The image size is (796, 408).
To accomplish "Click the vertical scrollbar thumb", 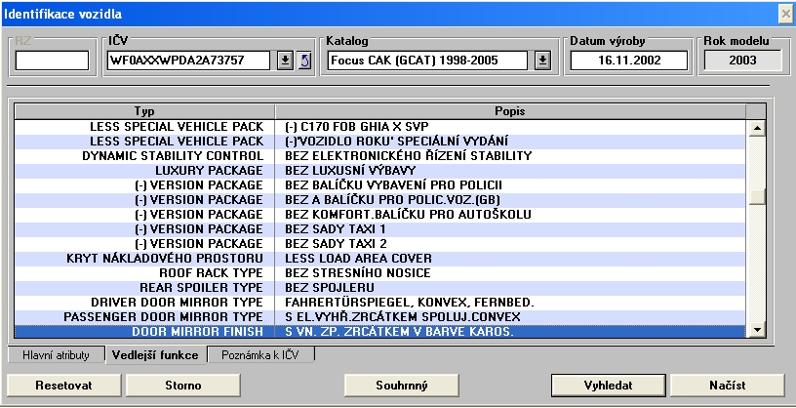I will pos(754,196).
